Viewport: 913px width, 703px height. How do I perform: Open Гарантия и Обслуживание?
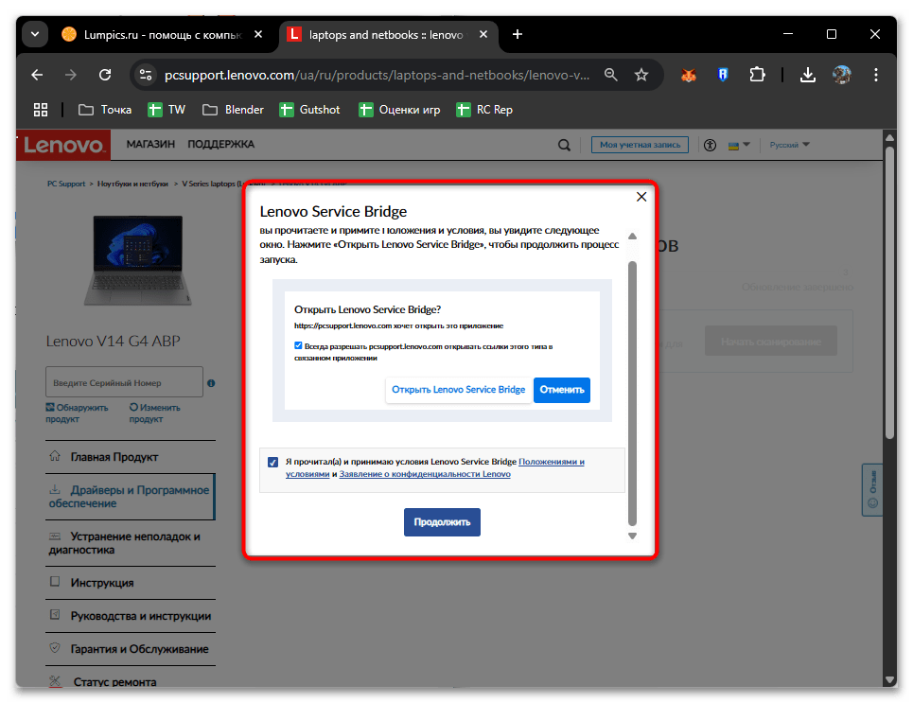(131, 649)
